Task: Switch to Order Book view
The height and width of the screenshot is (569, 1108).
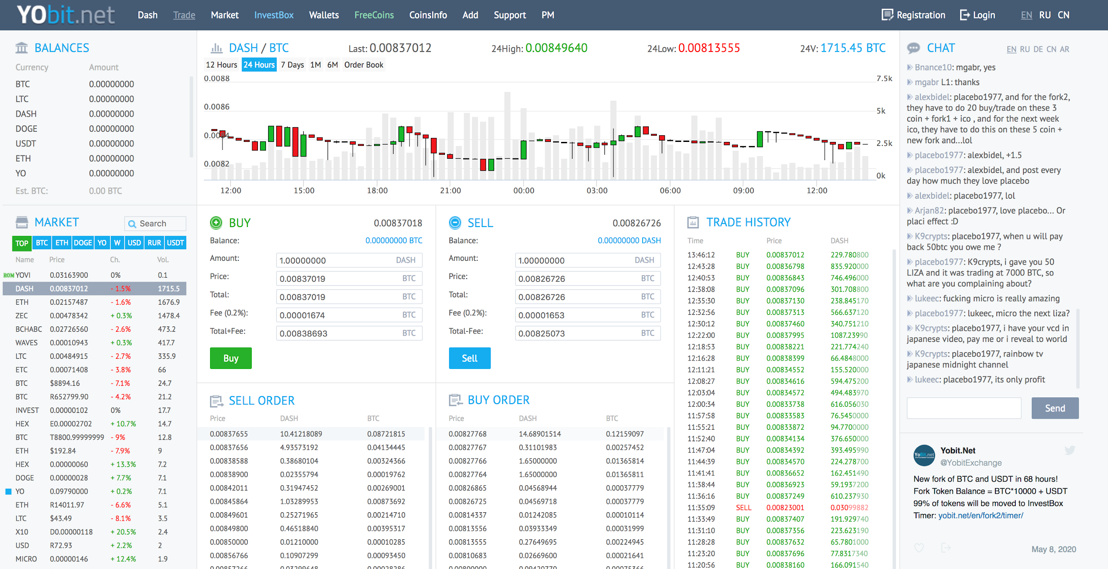Action: [364, 65]
